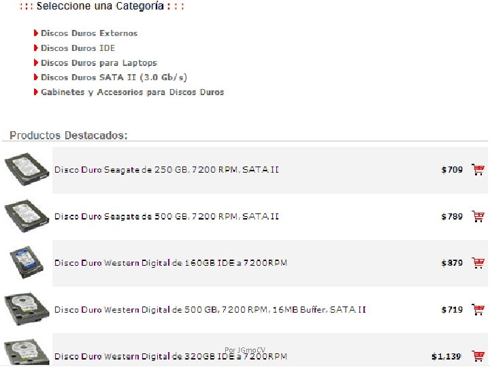490x367 pixels.
Task: Open Disco Duro Seagate de 250 GB title
Action: (x=167, y=170)
